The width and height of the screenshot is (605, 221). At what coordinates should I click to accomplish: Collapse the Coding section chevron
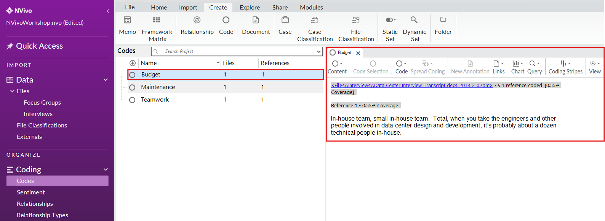[x=106, y=170]
